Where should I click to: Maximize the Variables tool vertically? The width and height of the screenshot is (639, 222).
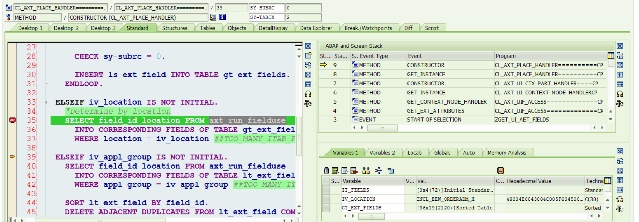[x=619, y=180]
